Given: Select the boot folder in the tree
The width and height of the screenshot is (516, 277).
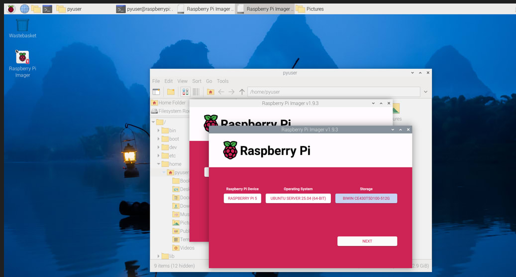Looking at the screenshot, I should 171,139.
